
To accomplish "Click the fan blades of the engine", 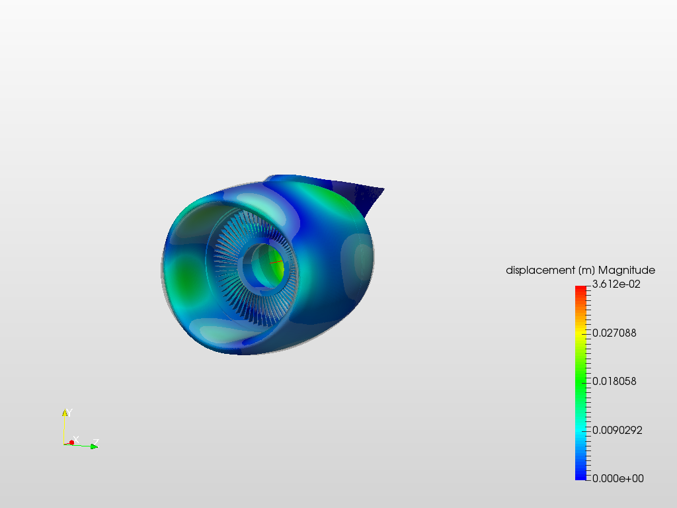I will 255,268.
